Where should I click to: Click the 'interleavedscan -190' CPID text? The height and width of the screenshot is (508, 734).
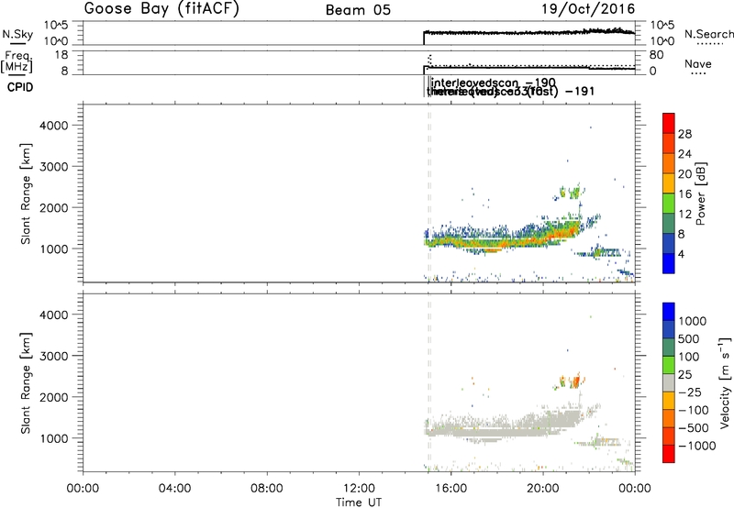[x=494, y=83]
